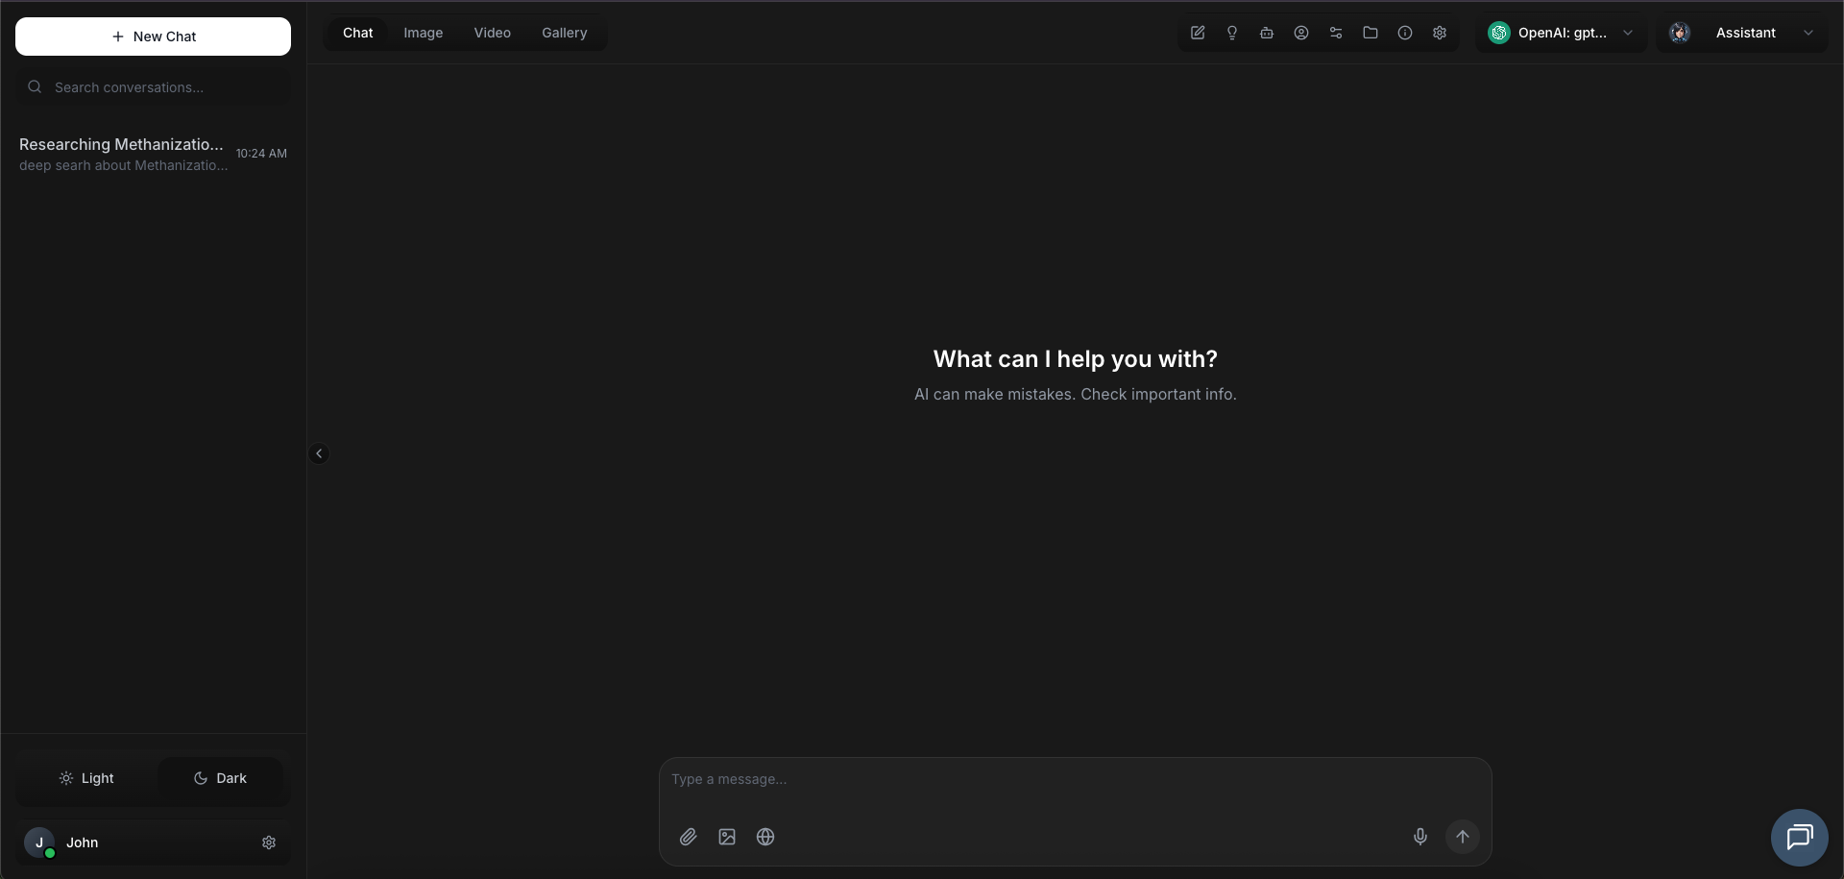This screenshot has height=879, width=1844.
Task: Insert an image via the image icon
Action: [x=726, y=837]
